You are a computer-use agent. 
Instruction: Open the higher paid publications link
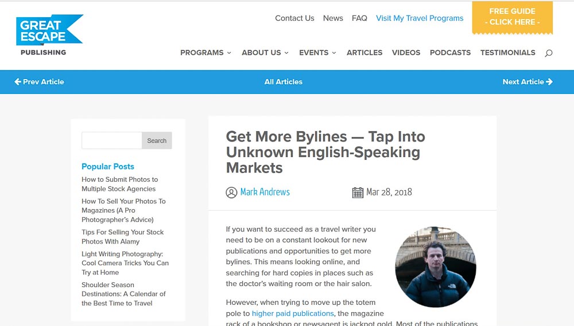[x=293, y=313]
